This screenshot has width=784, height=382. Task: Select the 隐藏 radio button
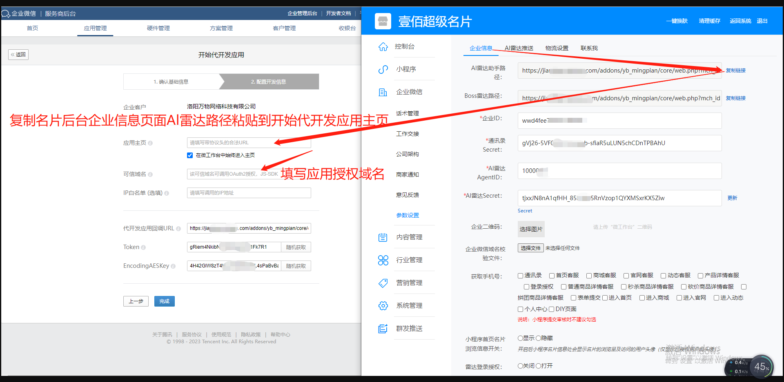(538, 338)
